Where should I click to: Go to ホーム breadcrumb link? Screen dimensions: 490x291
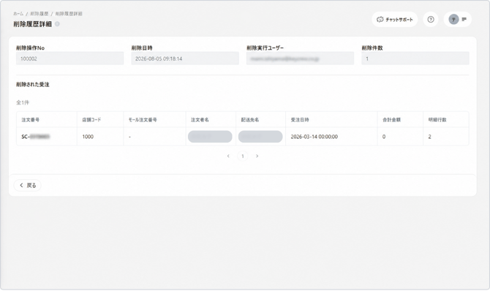(18, 14)
